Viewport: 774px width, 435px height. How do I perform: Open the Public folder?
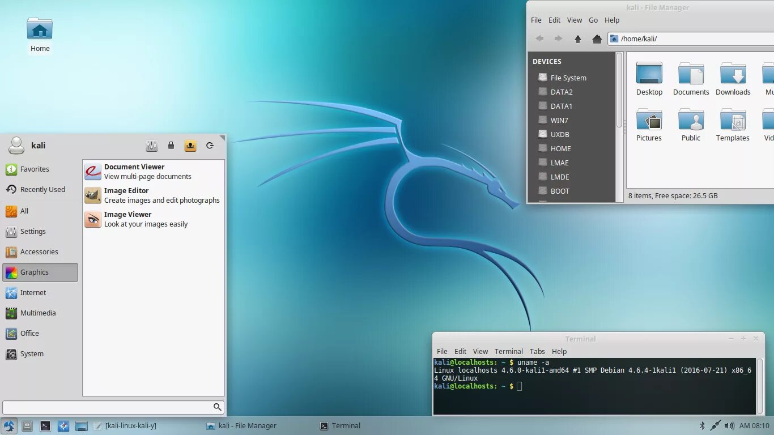coord(691,125)
